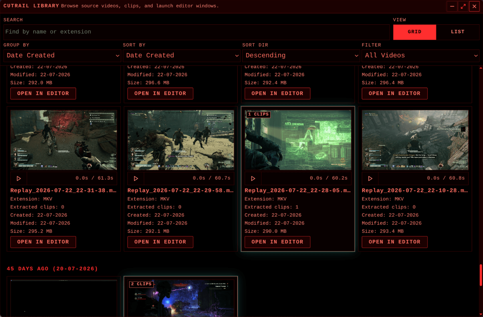Screen dimensions: 483x317
Task: Open the Sort By dropdown
Action: (181, 56)
